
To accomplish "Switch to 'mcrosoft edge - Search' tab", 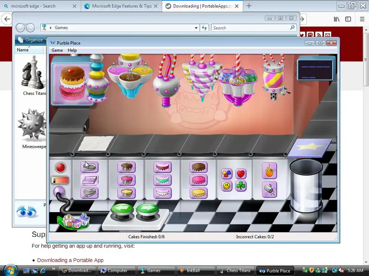I will pos(40,6).
